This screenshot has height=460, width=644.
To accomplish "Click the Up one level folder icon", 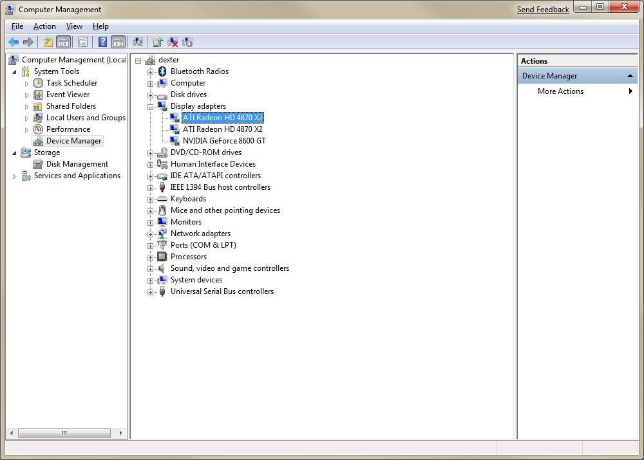I will pyautogui.click(x=48, y=42).
